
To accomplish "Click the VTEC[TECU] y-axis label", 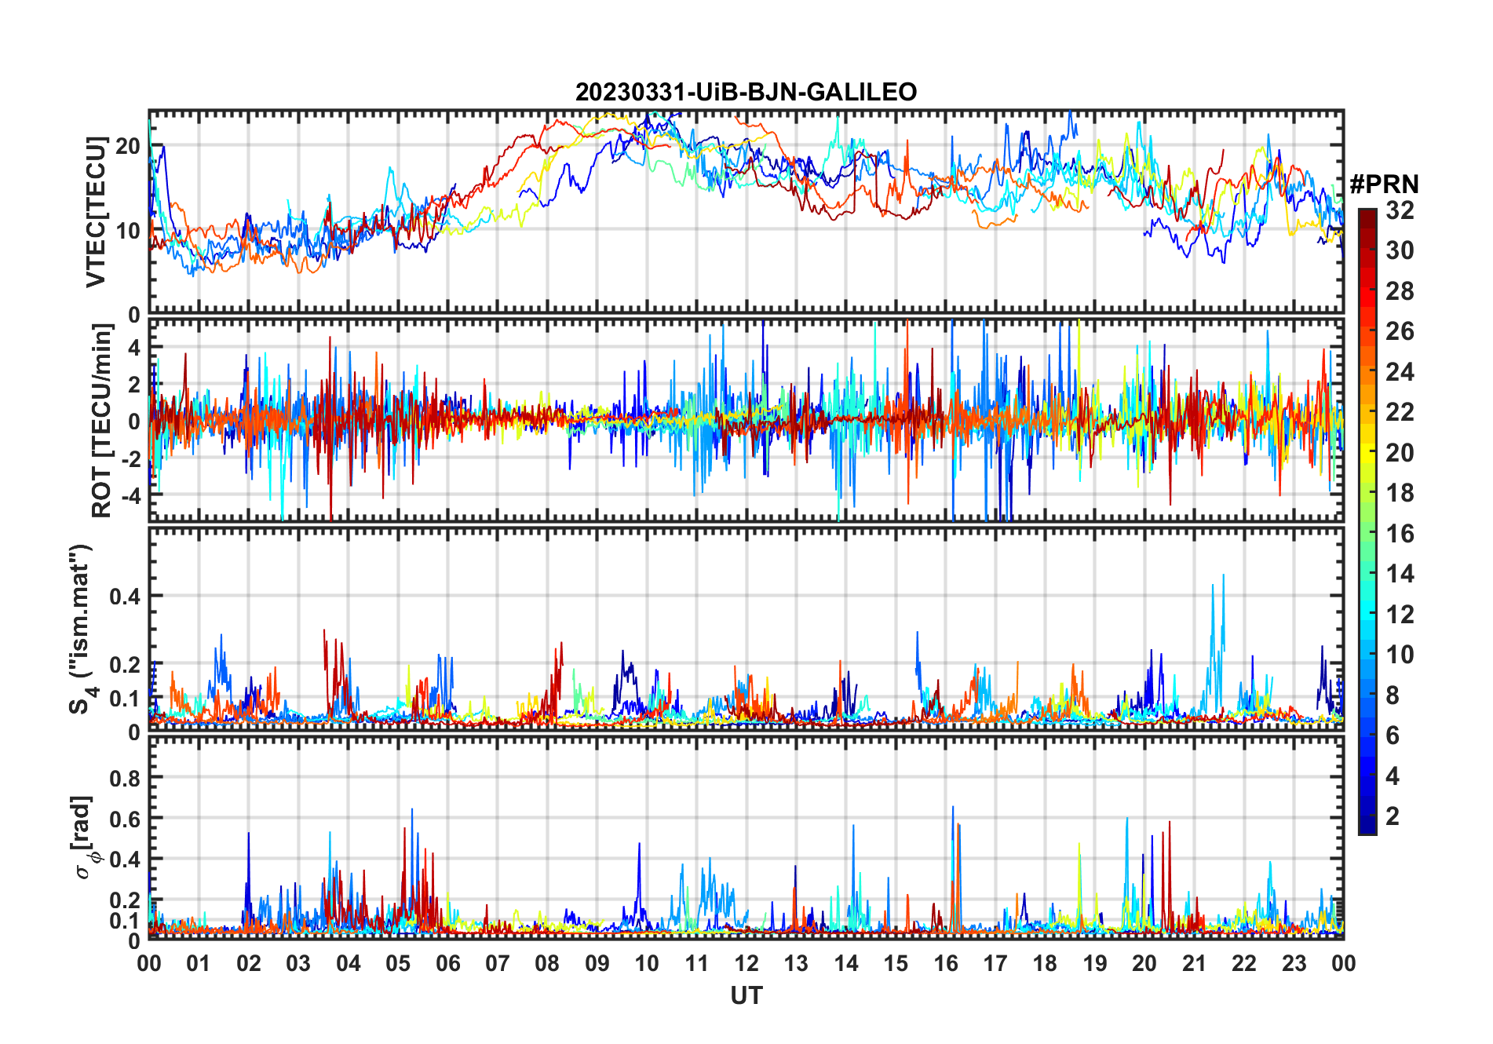I will [96, 212].
